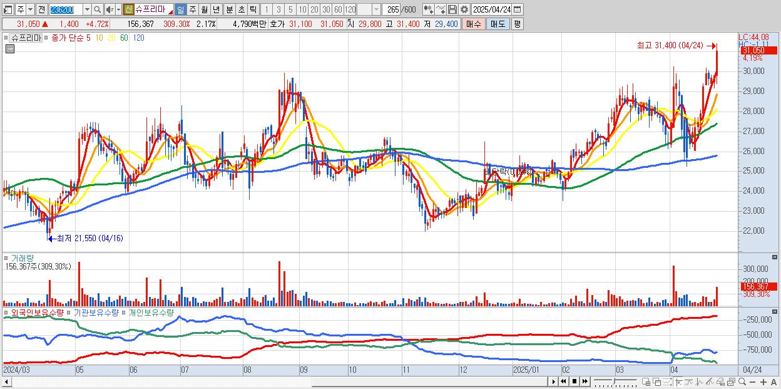Switch to weekly 주 chart period
The height and width of the screenshot is (389, 781).
coord(192,9)
